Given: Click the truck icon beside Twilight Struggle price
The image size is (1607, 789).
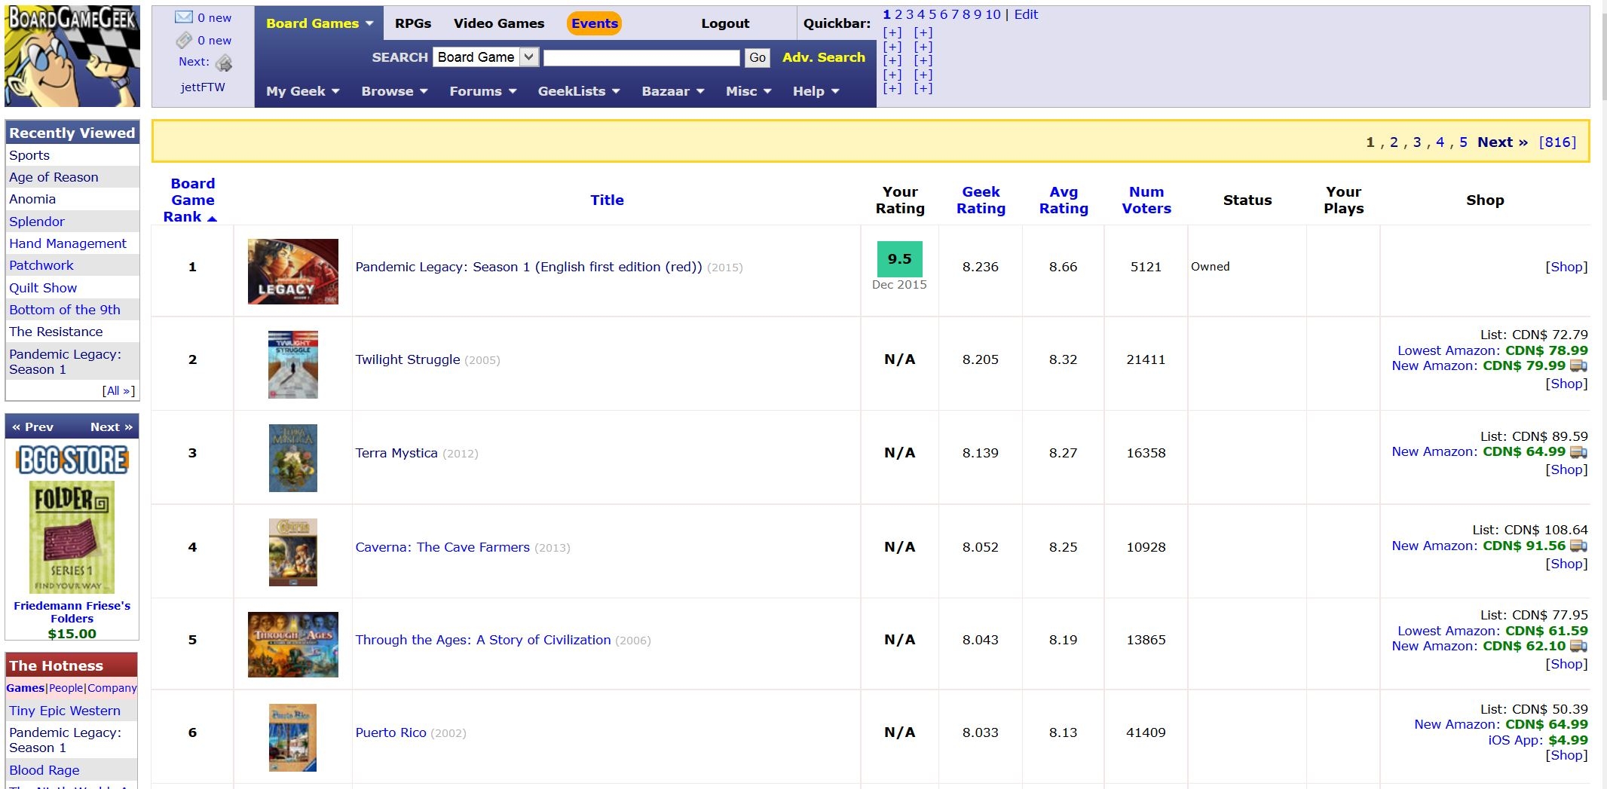Looking at the screenshot, I should 1578,366.
